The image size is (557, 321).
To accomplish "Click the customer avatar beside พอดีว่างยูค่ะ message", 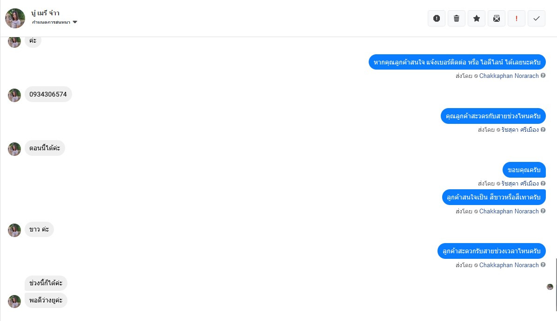I will (x=14, y=302).
